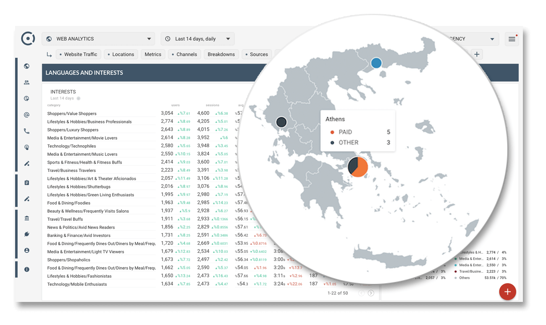Click the INTERESTS widget title
Image resolution: width=546 pixels, height=325 pixels.
coord(63,92)
